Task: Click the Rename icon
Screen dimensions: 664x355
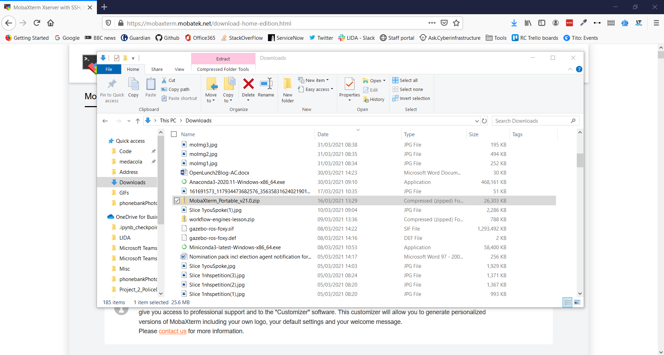Action: pyautogui.click(x=266, y=84)
